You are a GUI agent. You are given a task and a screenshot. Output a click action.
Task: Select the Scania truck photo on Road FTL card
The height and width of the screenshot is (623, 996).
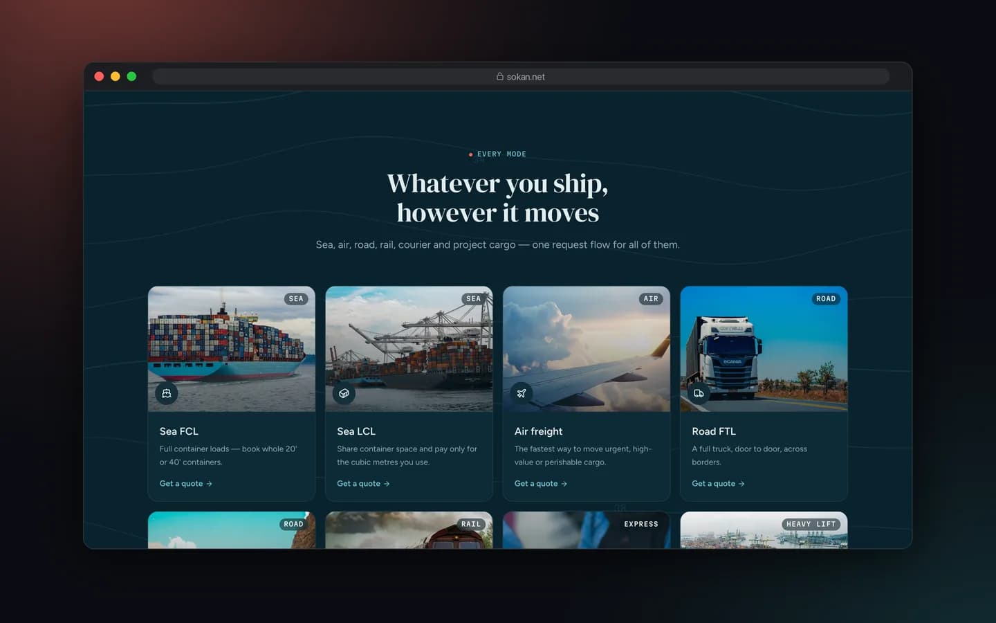[x=764, y=349]
